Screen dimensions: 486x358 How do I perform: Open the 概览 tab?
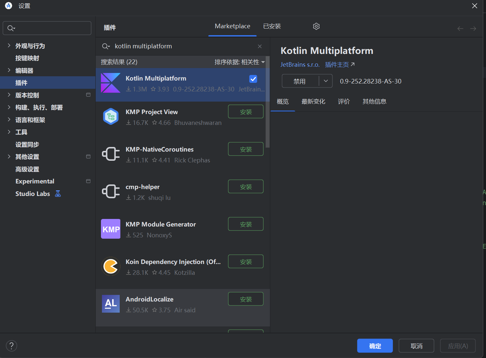click(283, 102)
